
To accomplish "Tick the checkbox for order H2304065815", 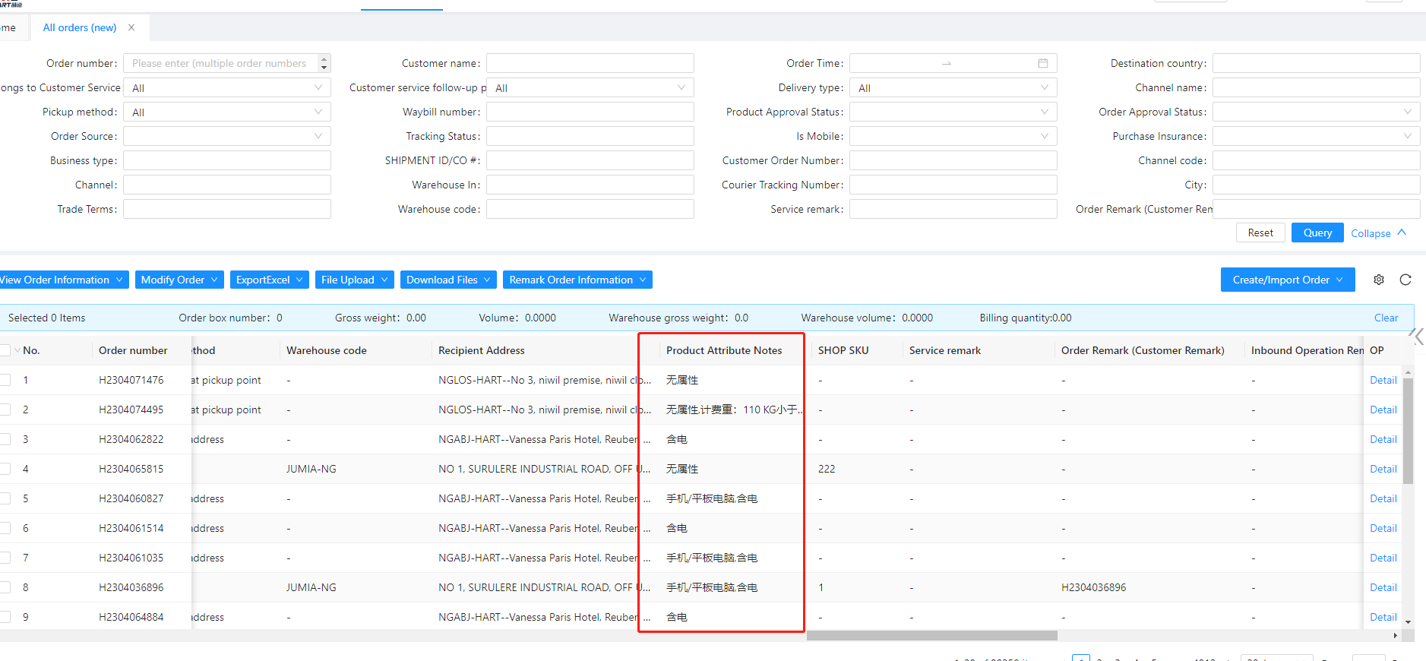I will coord(5,469).
